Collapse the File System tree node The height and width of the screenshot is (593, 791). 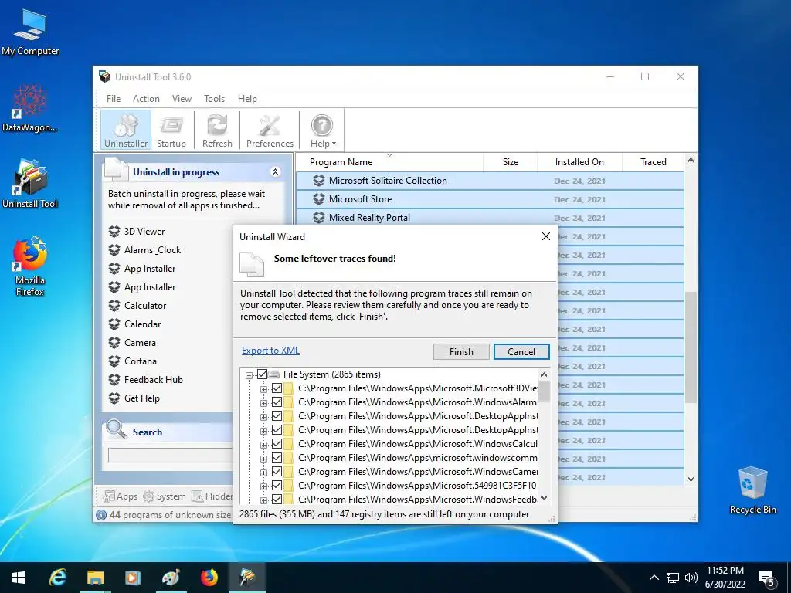pyautogui.click(x=249, y=375)
